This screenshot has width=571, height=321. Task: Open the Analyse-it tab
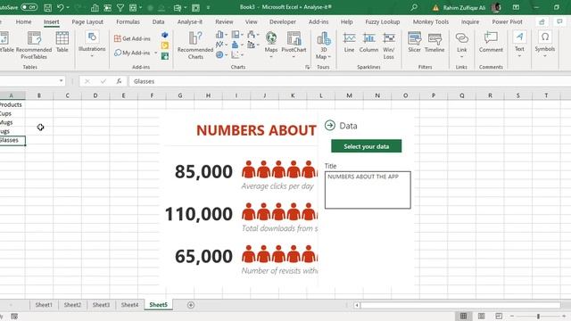point(190,21)
